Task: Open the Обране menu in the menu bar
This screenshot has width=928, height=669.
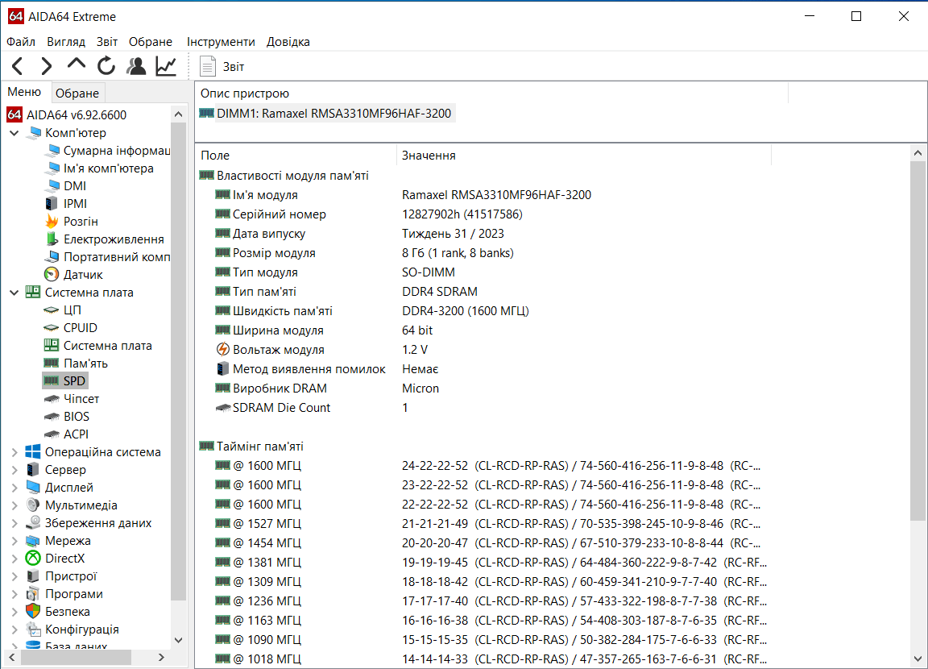Action: pyautogui.click(x=151, y=41)
